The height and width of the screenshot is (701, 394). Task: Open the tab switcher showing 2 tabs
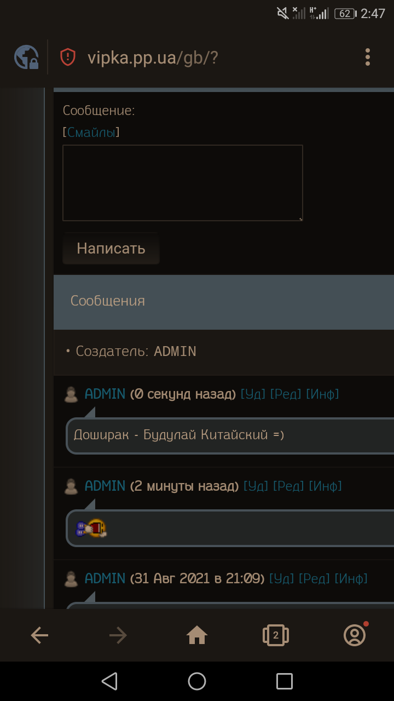[x=276, y=635]
